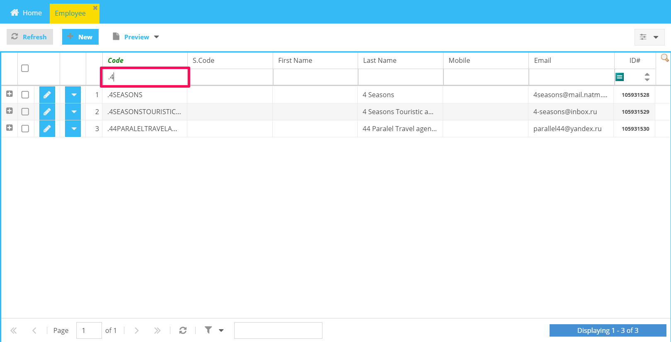The width and height of the screenshot is (671, 342).
Task: Click the 4-seasons@inbox.ru email cell
Action: [571, 112]
